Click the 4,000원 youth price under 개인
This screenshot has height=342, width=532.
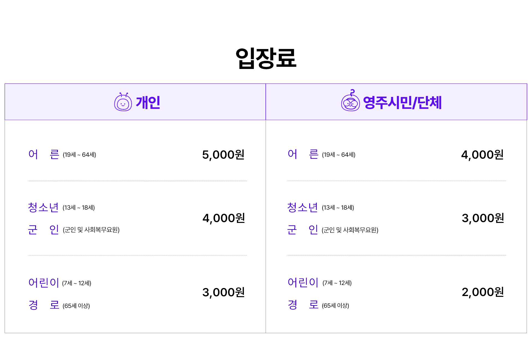pos(224,218)
